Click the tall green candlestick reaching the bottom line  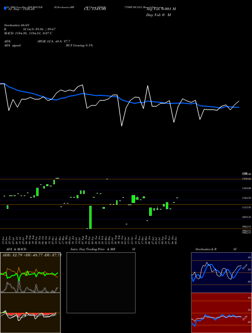point(90,217)
